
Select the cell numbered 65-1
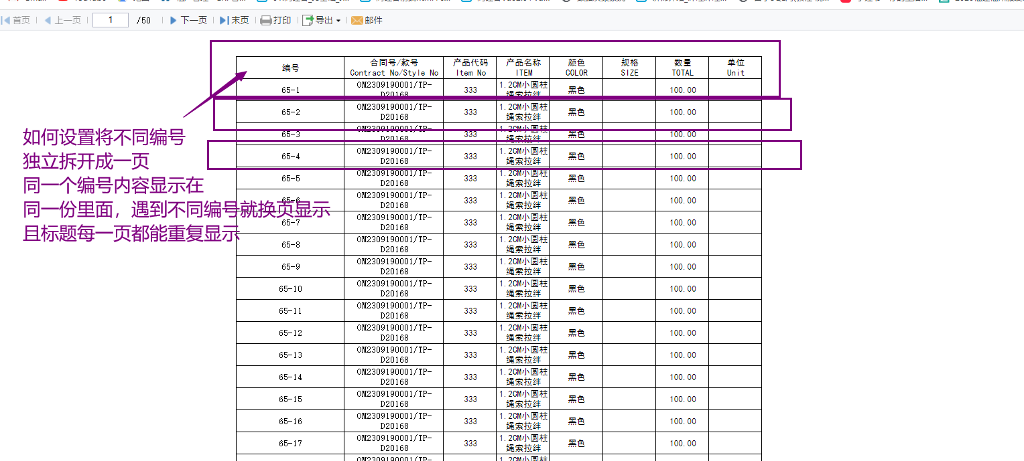pos(290,90)
